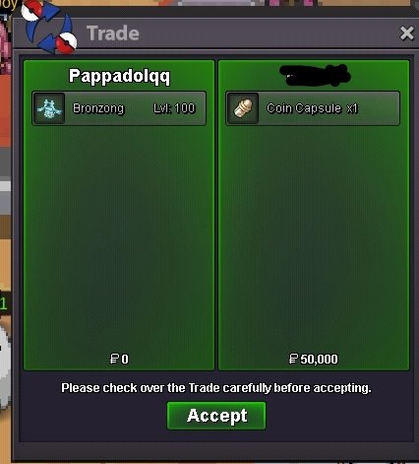Click the green number 1 behind the window
Image resolution: width=419 pixels, height=464 pixels.
tap(3, 304)
